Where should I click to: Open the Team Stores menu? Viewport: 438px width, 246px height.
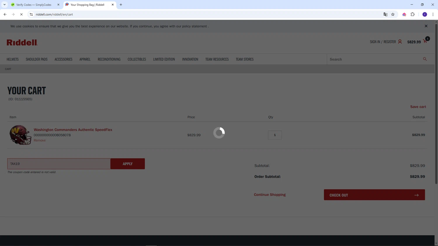click(x=245, y=59)
